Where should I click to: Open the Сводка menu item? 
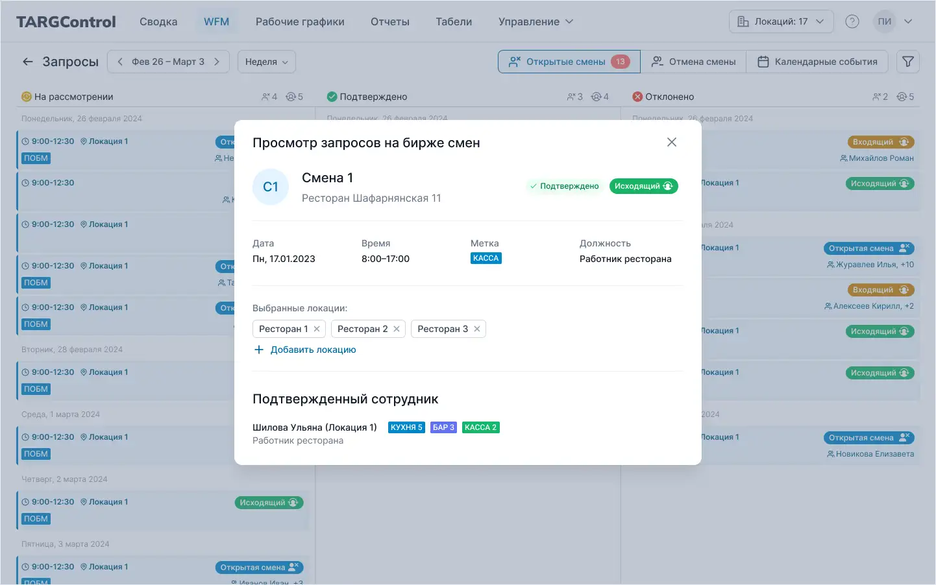(x=158, y=21)
